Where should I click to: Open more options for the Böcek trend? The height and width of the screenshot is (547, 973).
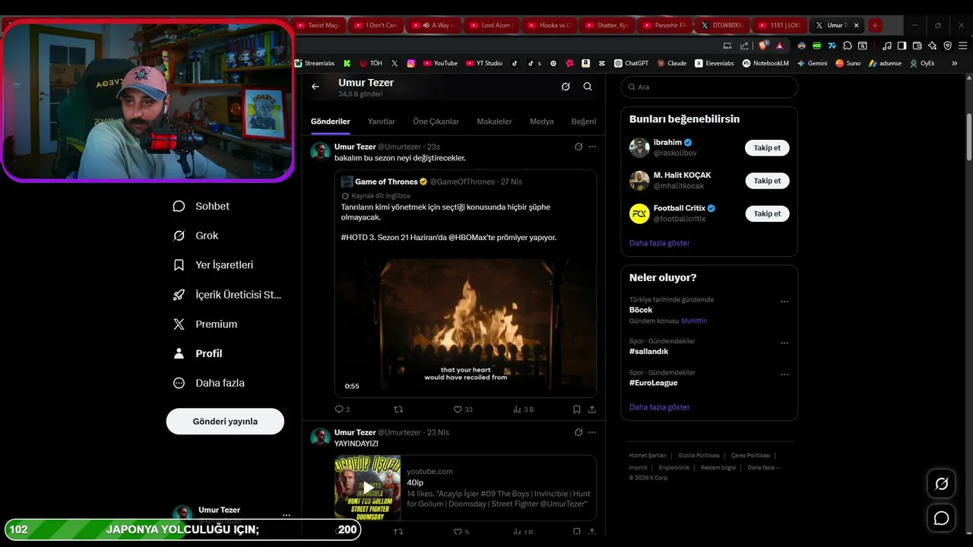click(x=784, y=302)
